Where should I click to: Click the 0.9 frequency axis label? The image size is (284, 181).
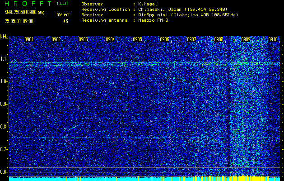click(x=4, y=104)
